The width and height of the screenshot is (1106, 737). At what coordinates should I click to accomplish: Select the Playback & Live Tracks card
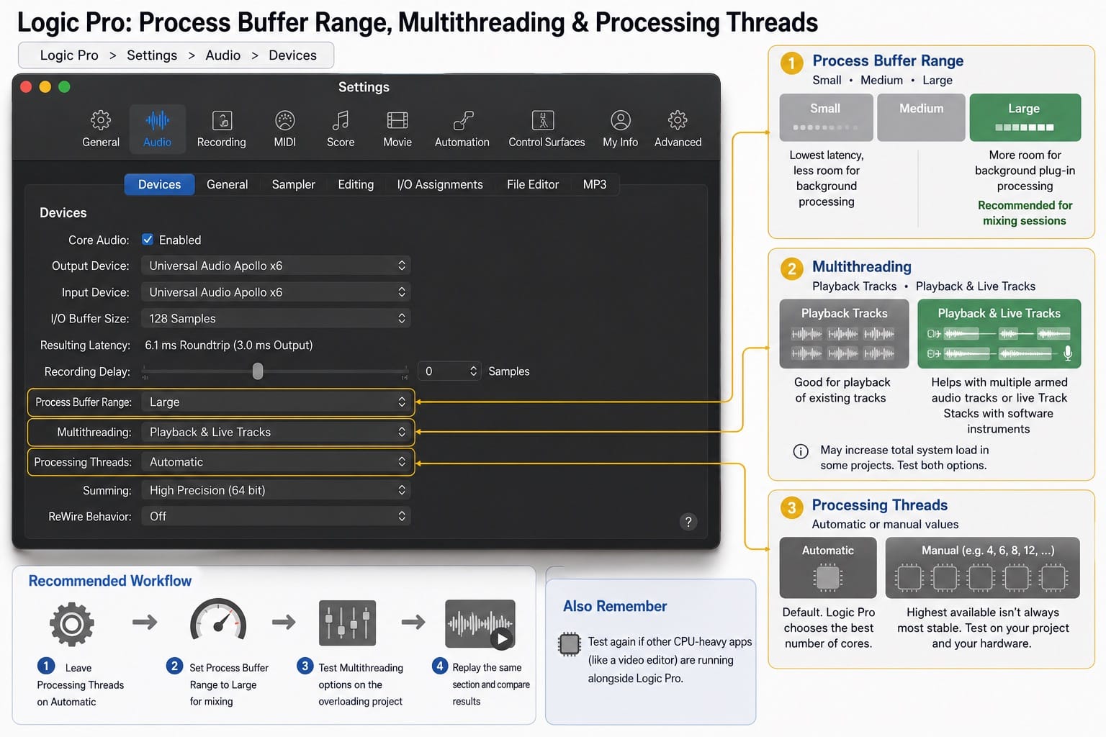[999, 334]
